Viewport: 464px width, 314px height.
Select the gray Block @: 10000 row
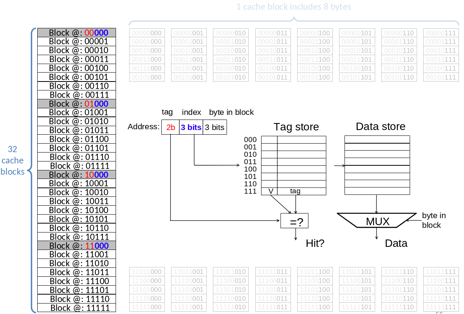(76, 175)
